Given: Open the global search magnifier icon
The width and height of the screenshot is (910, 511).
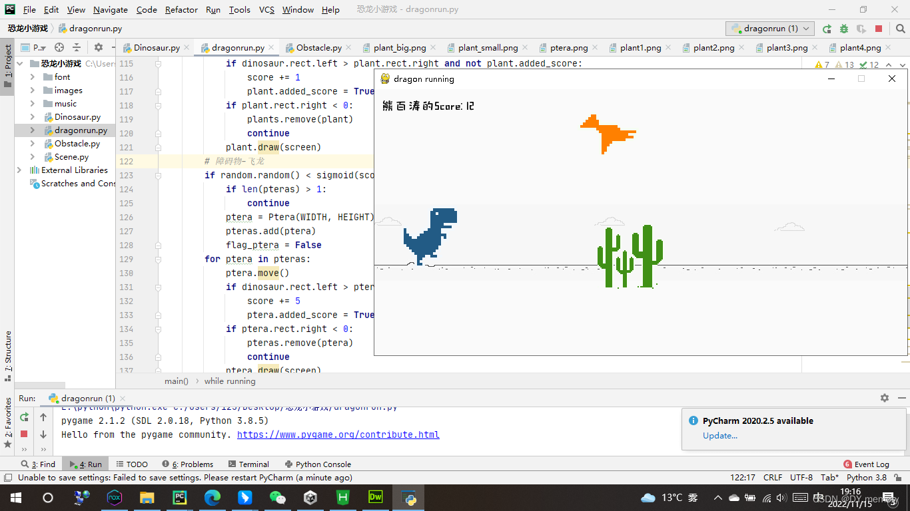Looking at the screenshot, I should [899, 29].
